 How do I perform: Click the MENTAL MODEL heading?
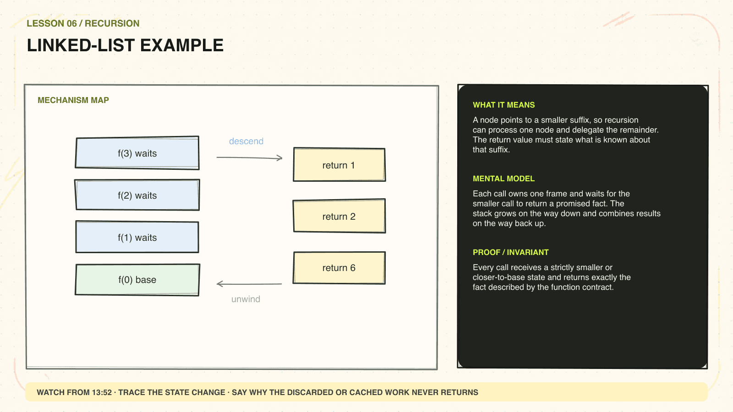503,179
